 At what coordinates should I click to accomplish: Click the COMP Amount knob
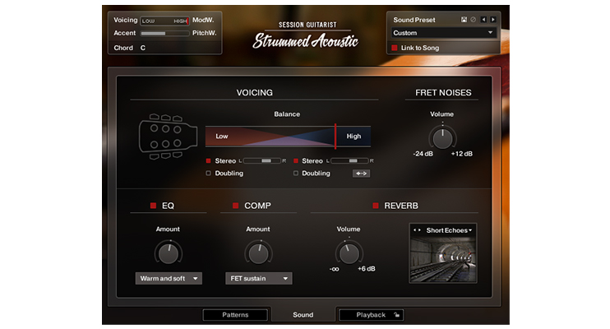tap(258, 253)
